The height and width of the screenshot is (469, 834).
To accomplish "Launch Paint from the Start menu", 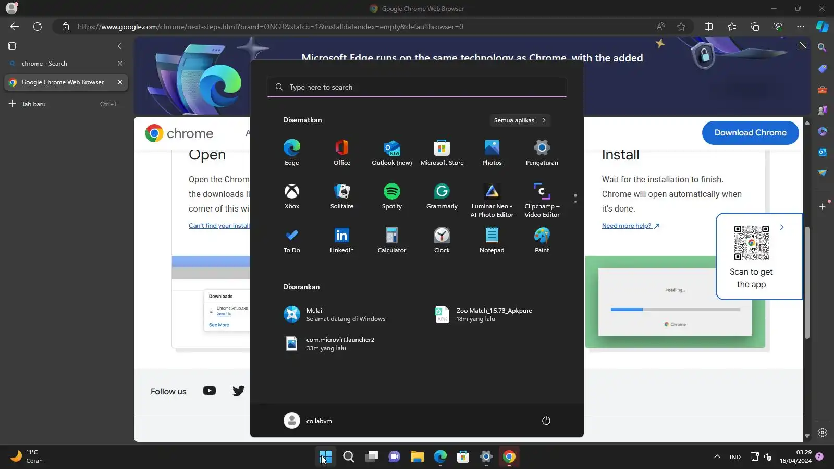I will [542, 240].
